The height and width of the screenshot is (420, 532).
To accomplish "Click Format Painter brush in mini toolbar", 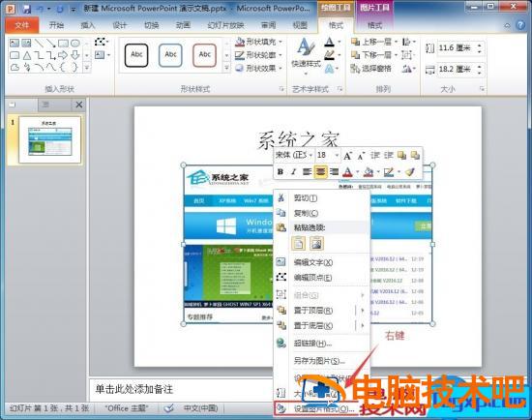I will coord(410,172).
